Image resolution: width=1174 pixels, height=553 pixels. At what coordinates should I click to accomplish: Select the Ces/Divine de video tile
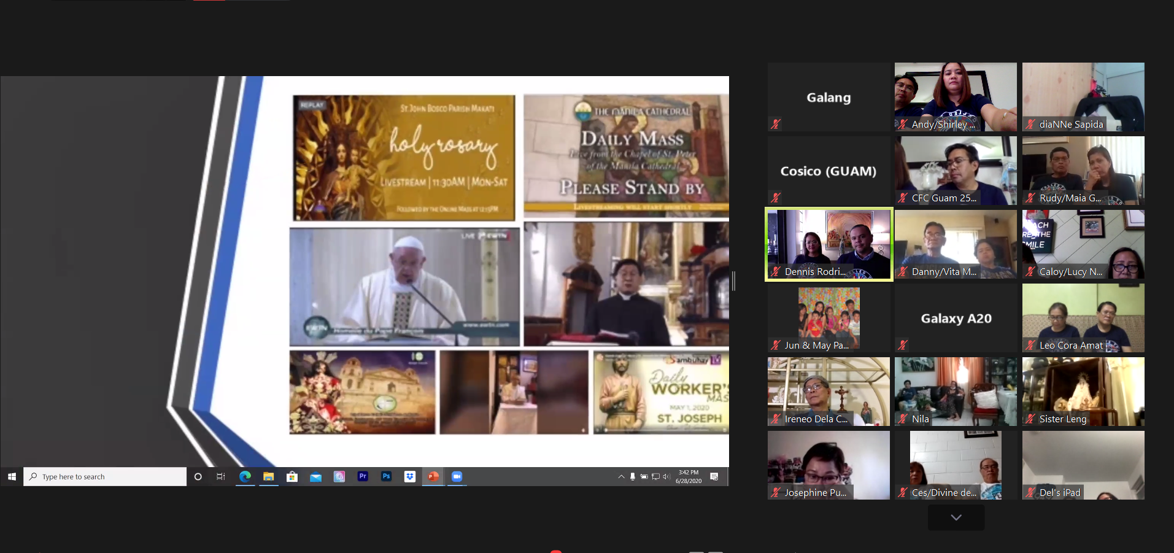tap(956, 465)
